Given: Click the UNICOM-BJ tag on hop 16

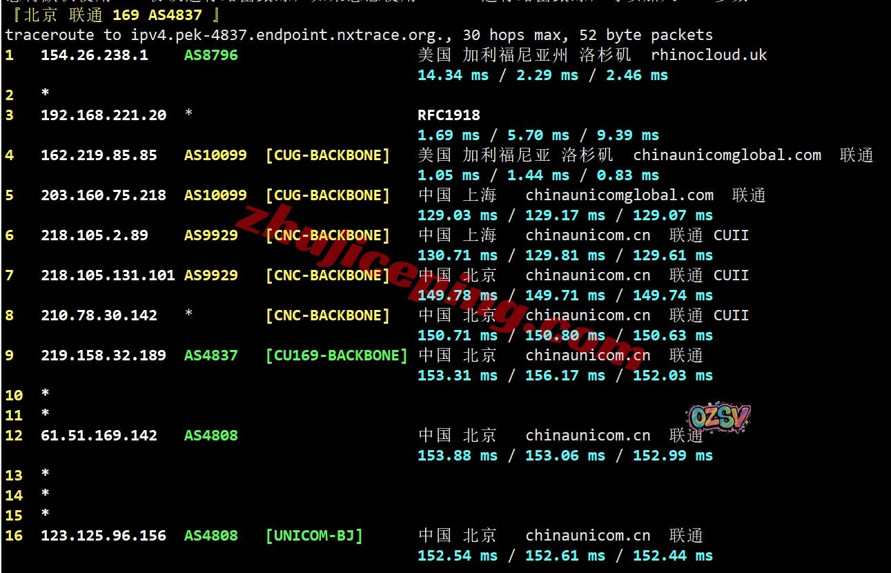Looking at the screenshot, I should [314, 536].
